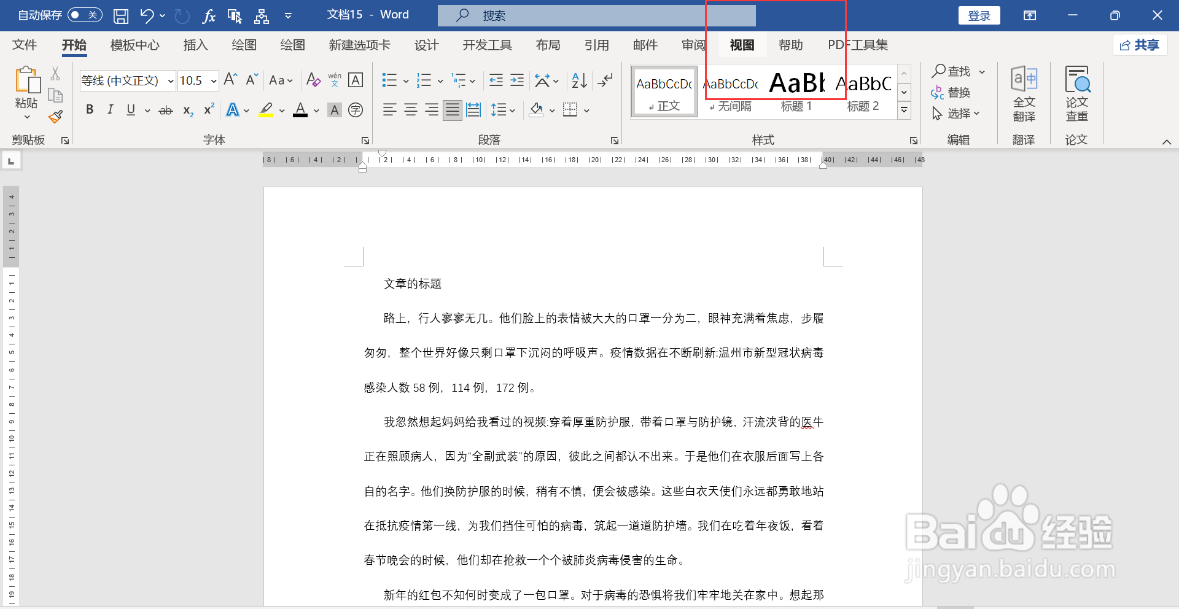Toggle Bold formatting
This screenshot has width=1179, height=609.
coord(90,110)
